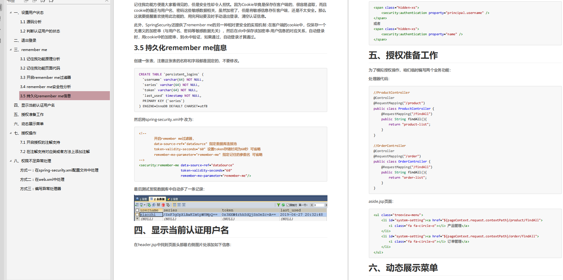Image resolution: width=563 pixels, height=280 pixels.
Task: Click the xiaozhi username cell
Action: click(151, 214)
